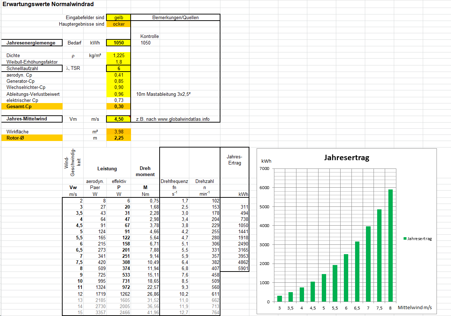Image resolution: width=451 pixels, height=316 pixels.
Task: Click the Bemerkungen/Quellen header cell
Action: pos(175,17)
